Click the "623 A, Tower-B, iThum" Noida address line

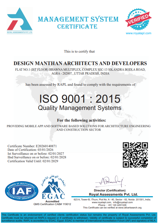[x=112, y=200]
